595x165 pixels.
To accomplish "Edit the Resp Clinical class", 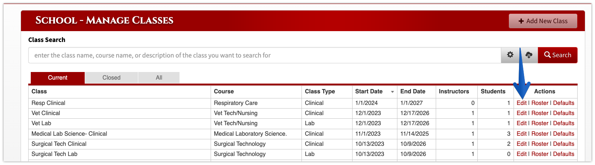I will 522,103.
